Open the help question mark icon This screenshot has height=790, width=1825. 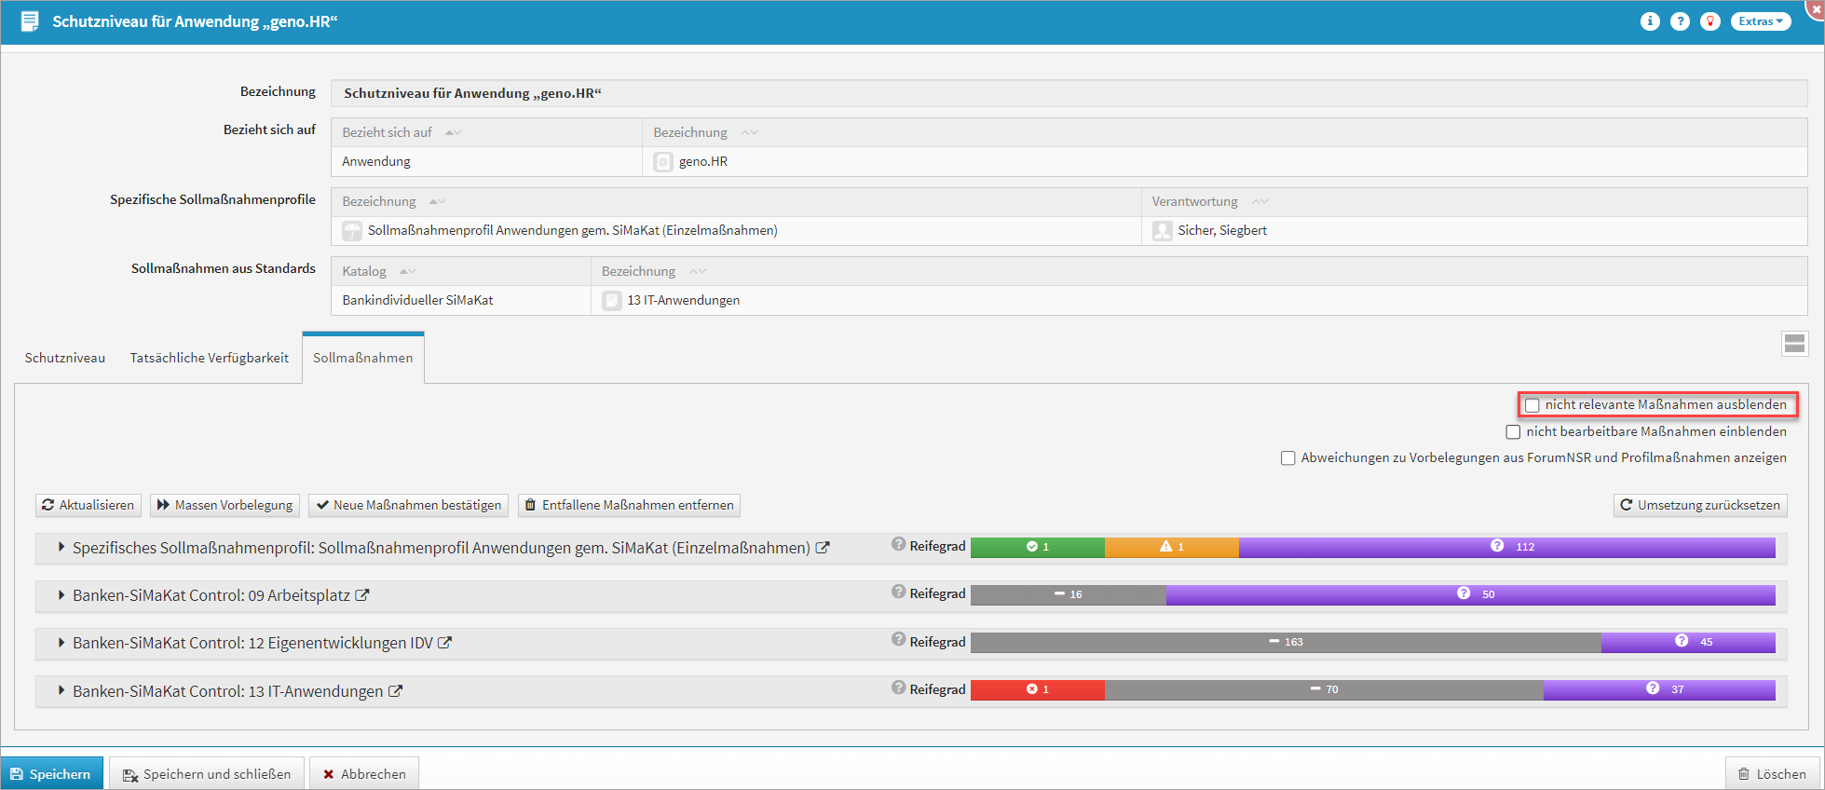[1680, 21]
